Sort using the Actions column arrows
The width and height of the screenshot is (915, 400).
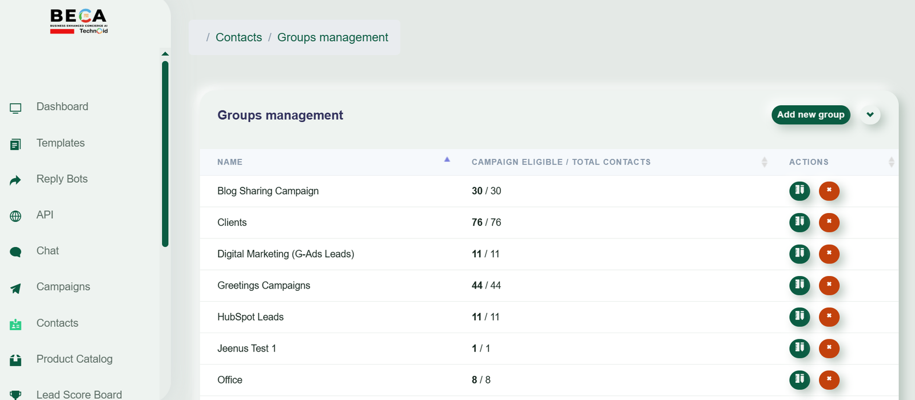click(891, 162)
